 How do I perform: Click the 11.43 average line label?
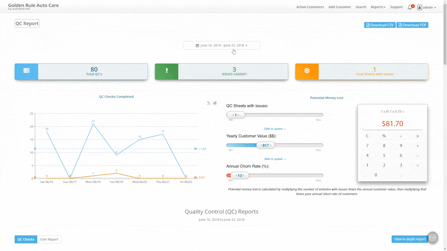coord(203,149)
